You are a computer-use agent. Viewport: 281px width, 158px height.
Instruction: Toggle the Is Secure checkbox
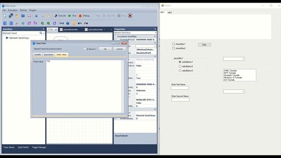pos(85,49)
